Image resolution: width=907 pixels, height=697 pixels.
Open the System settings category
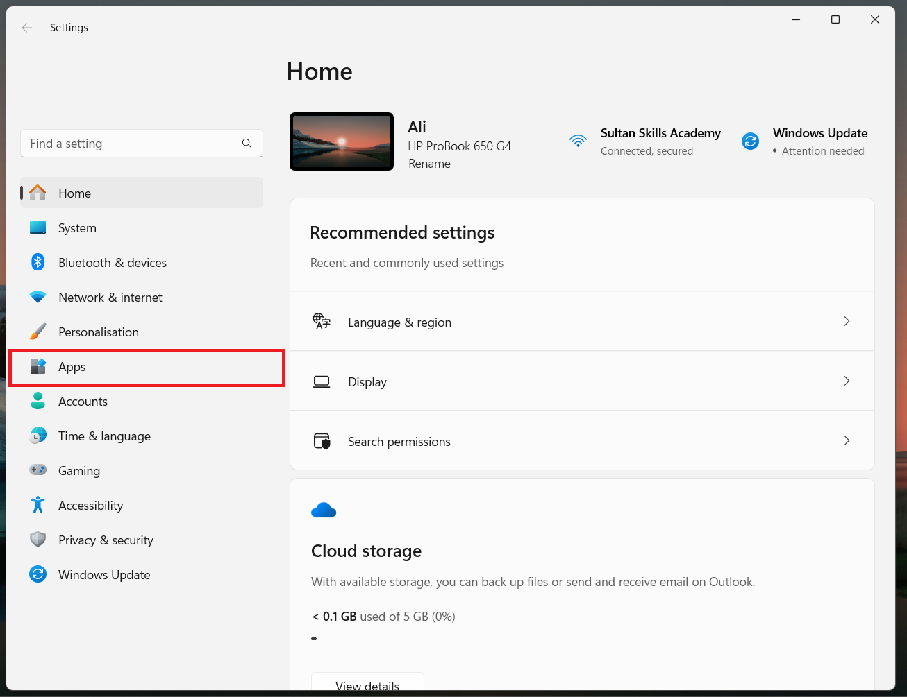(x=77, y=228)
